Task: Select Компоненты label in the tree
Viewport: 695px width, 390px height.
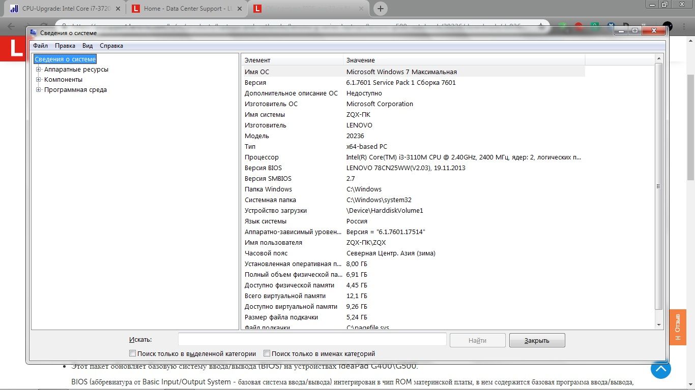Action: (x=63, y=80)
